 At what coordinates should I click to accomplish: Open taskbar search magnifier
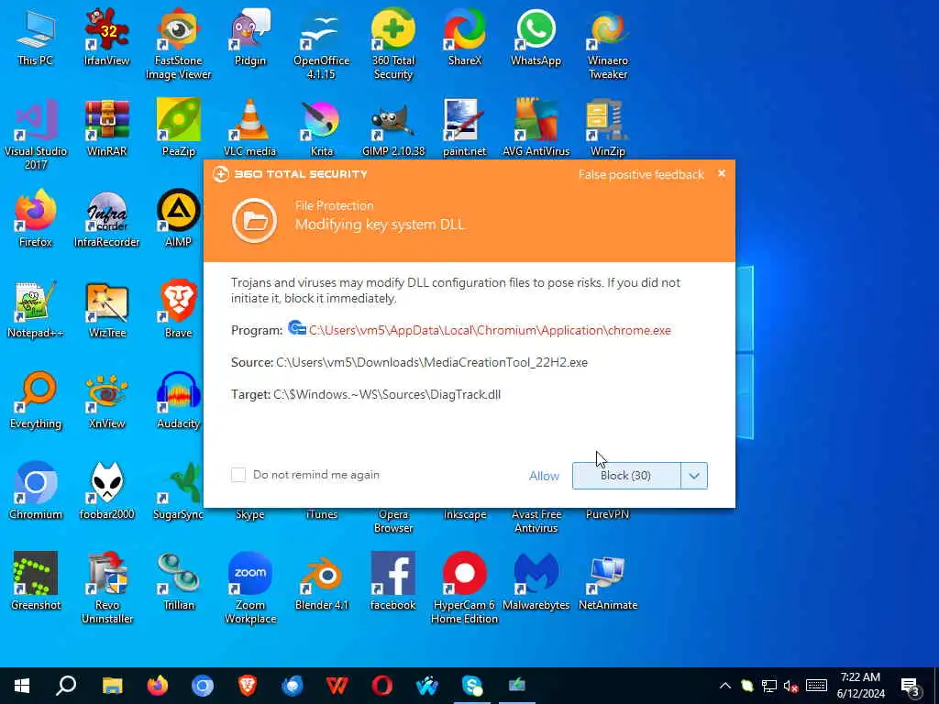pos(66,686)
